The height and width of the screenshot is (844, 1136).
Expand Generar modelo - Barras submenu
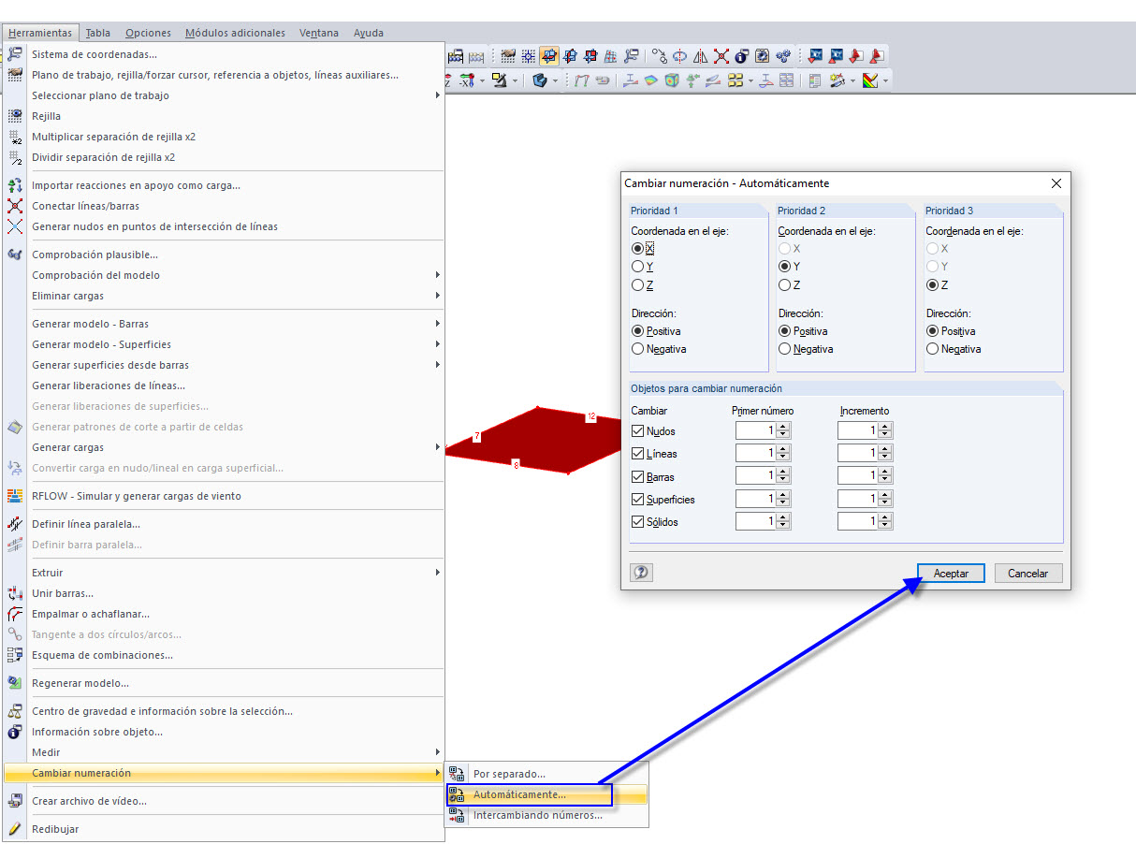click(225, 324)
